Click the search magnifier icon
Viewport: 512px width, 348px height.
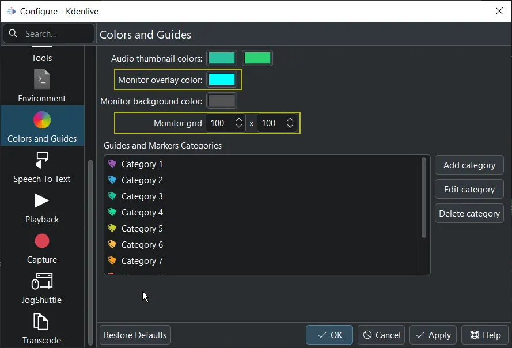[x=13, y=33]
